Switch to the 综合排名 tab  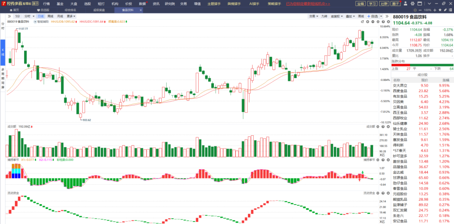pyautogui.click(x=70, y=10)
